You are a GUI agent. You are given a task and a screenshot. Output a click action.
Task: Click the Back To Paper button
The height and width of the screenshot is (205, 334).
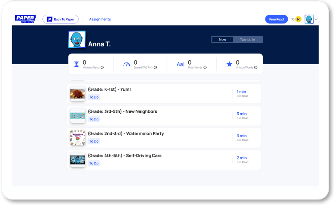(61, 19)
